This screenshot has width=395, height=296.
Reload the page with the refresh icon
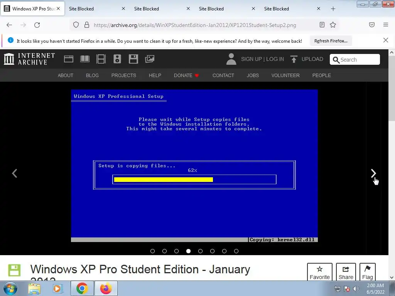pyautogui.click(x=37, y=25)
